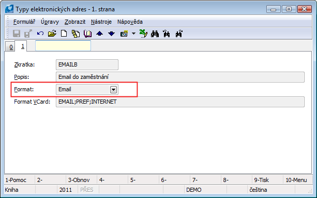Click the binoculars find-previous icon
The height and width of the screenshot is (198, 317).
tap(167, 34)
